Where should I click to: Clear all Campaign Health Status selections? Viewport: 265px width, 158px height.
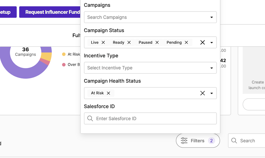[202, 93]
